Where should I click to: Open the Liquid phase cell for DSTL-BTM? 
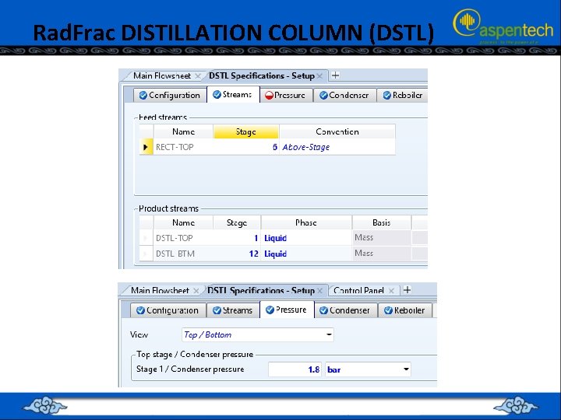click(x=306, y=254)
